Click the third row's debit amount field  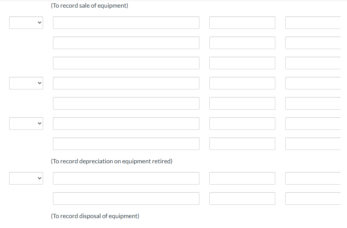tap(242, 63)
